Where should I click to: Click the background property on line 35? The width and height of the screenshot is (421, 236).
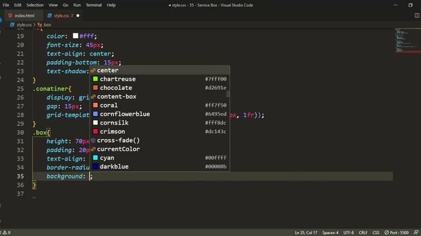click(64, 176)
